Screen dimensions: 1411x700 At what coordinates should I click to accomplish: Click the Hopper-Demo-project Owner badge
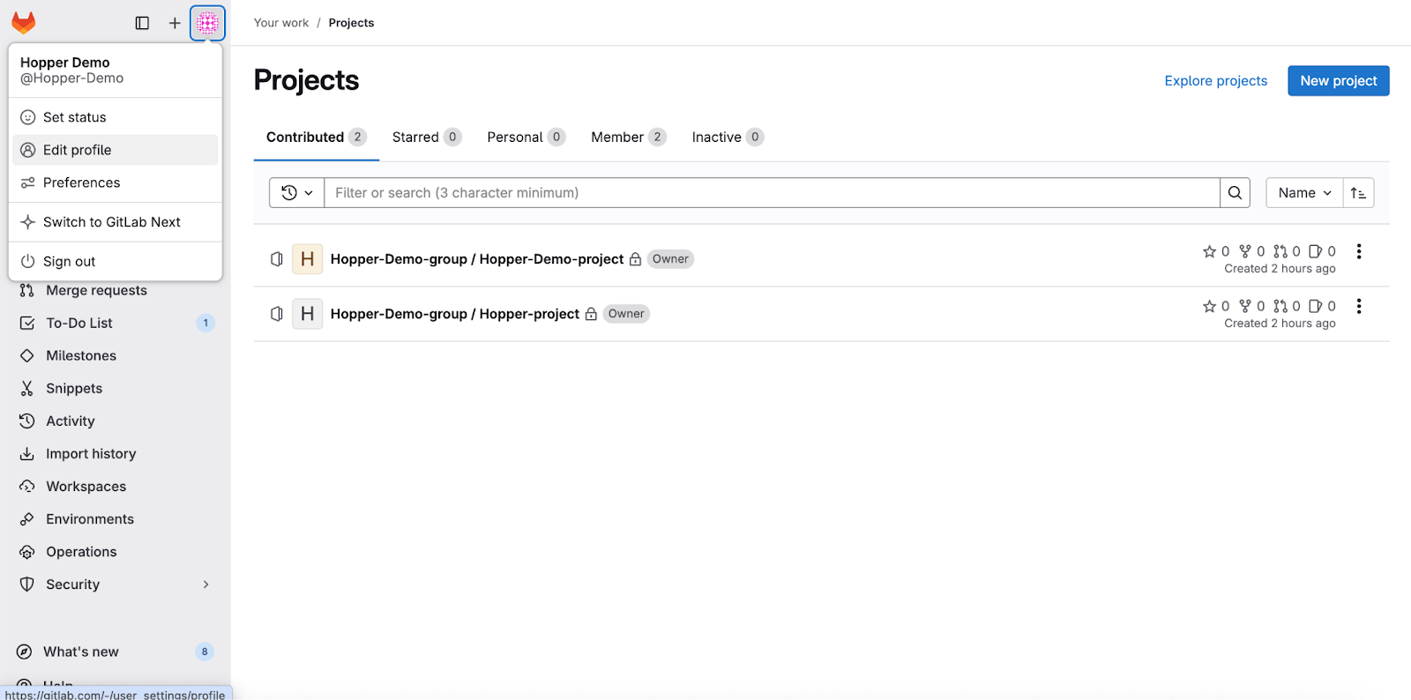point(670,259)
